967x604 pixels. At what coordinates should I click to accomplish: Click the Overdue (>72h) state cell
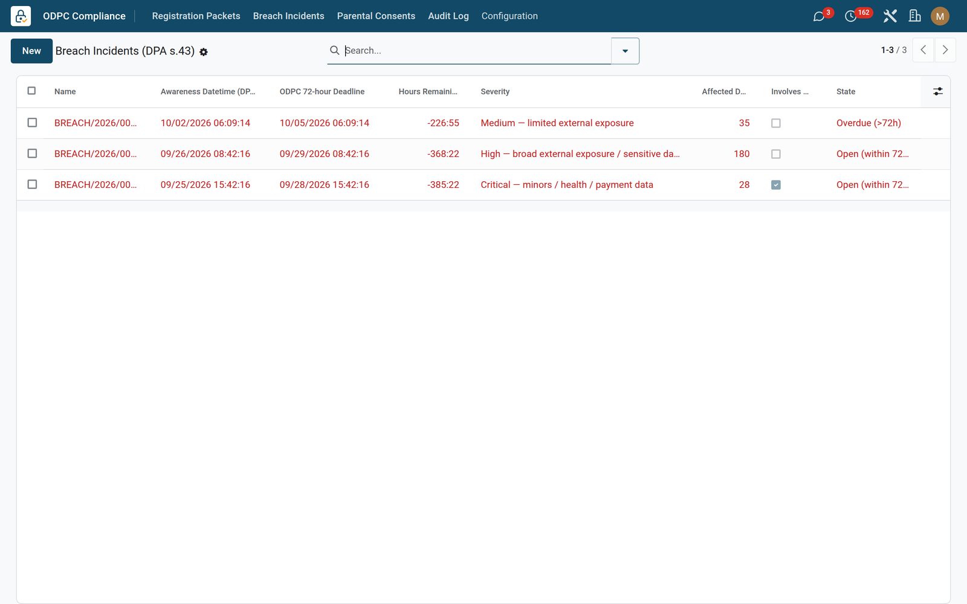(x=868, y=123)
